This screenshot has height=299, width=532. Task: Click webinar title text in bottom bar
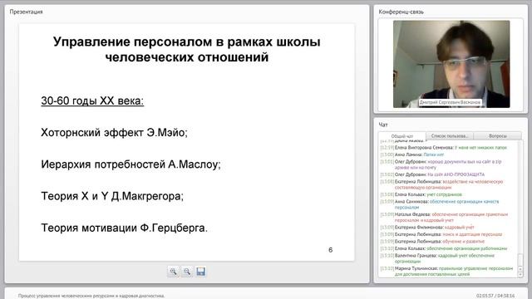91,296
